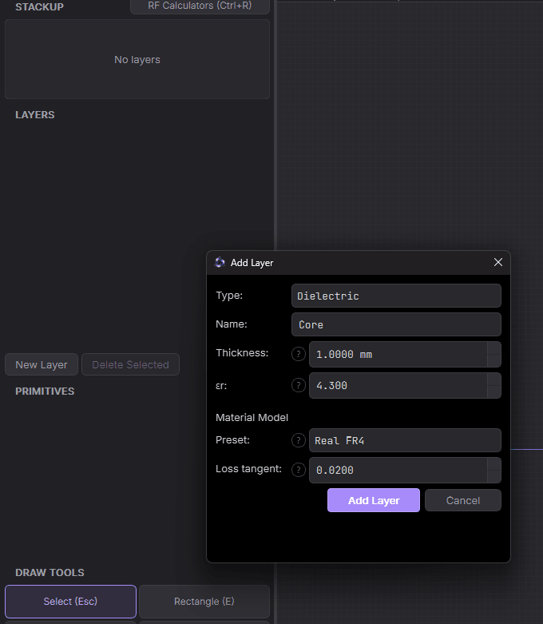543x624 pixels.
Task: Click the Preset help question mark icon
Action: [x=299, y=440]
